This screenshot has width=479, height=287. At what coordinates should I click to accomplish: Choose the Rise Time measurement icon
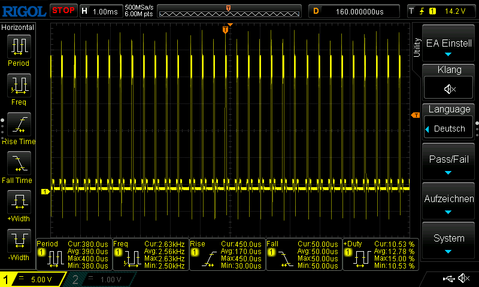18,126
